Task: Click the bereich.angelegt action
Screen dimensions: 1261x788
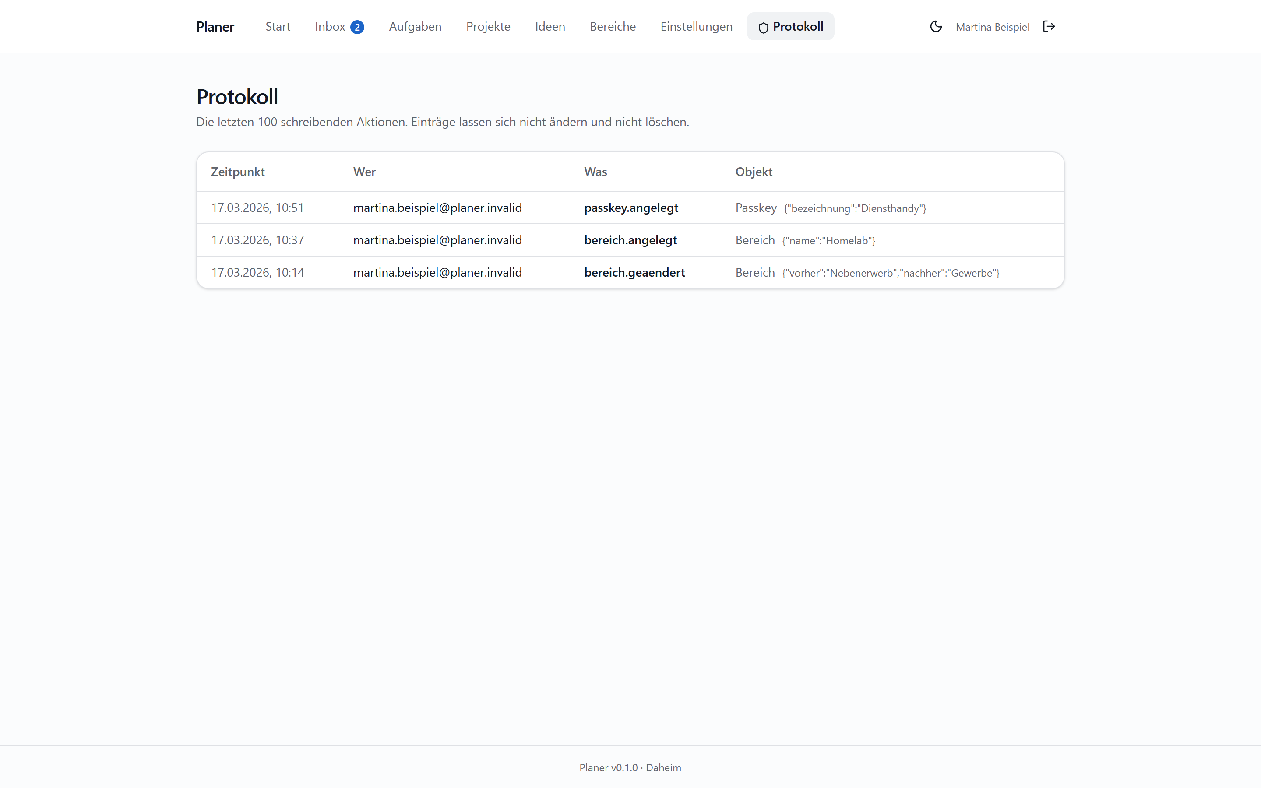Action: tap(630, 240)
